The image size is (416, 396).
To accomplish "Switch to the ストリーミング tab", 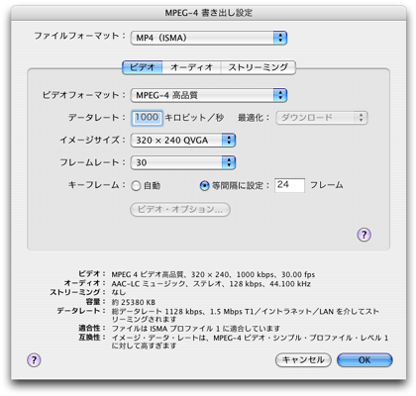I will (258, 67).
